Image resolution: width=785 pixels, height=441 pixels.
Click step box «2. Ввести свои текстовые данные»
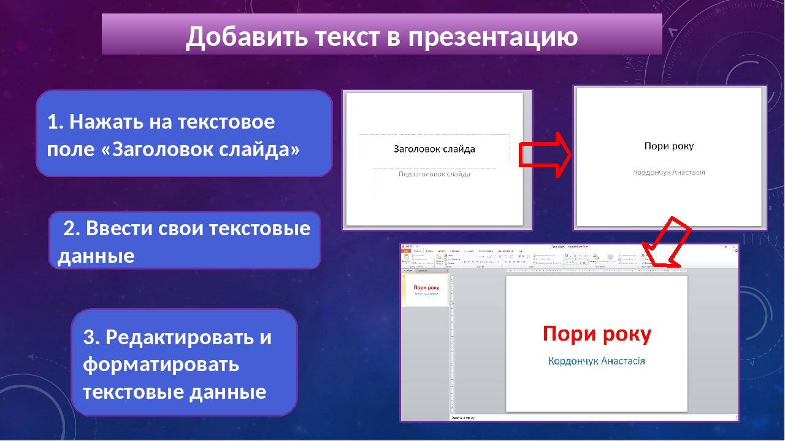coord(185,240)
